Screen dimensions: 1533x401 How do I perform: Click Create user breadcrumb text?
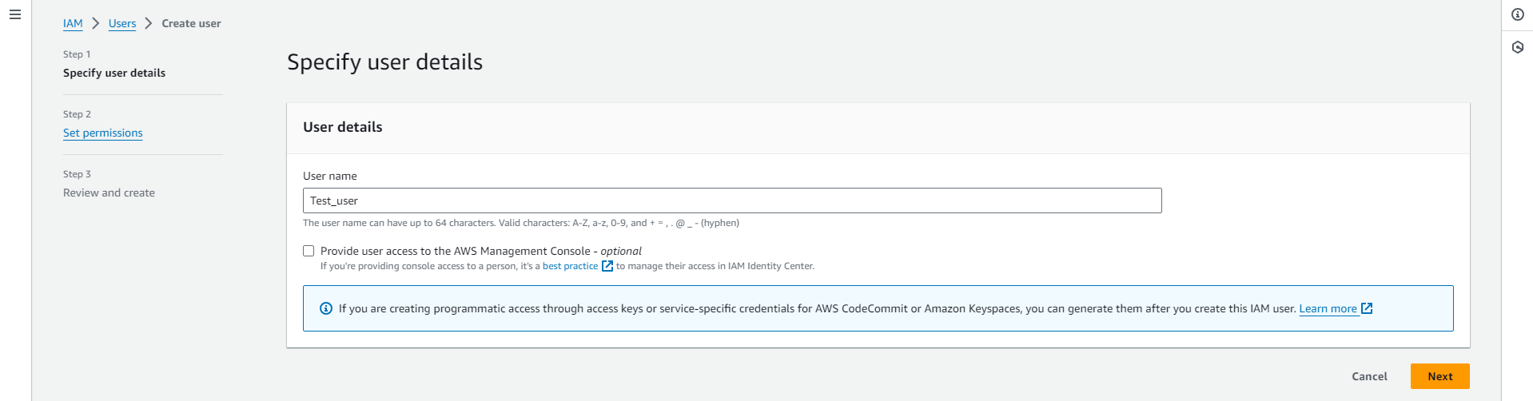coord(191,23)
